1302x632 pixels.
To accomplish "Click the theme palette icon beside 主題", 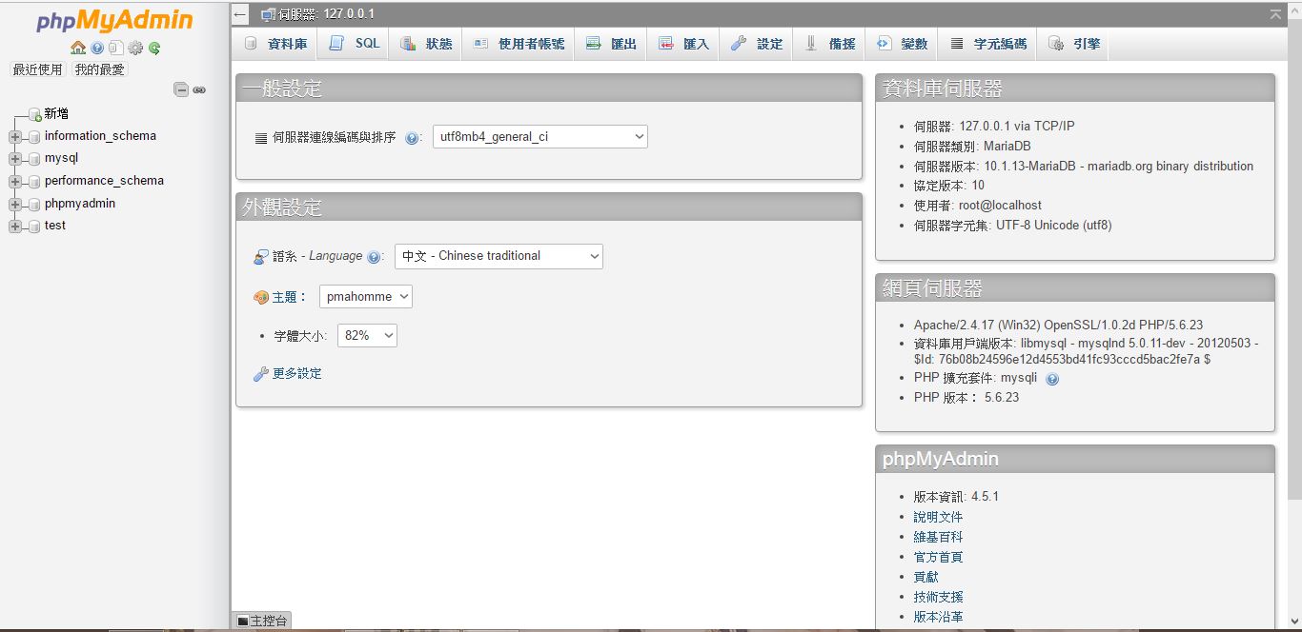I will coord(261,297).
